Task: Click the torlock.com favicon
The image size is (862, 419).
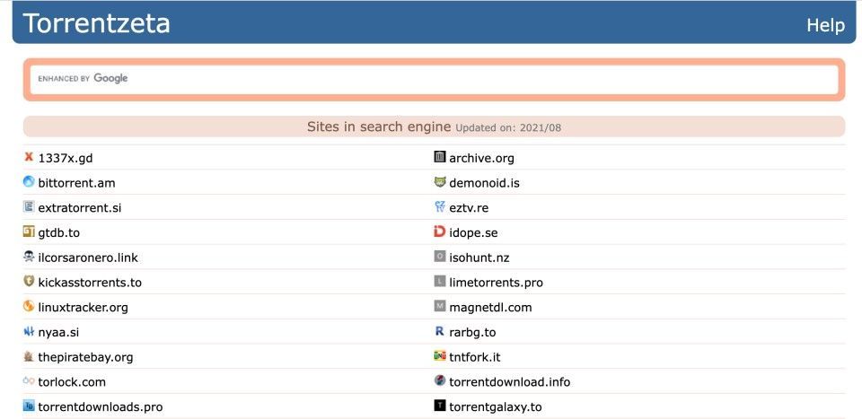Action: (x=29, y=381)
